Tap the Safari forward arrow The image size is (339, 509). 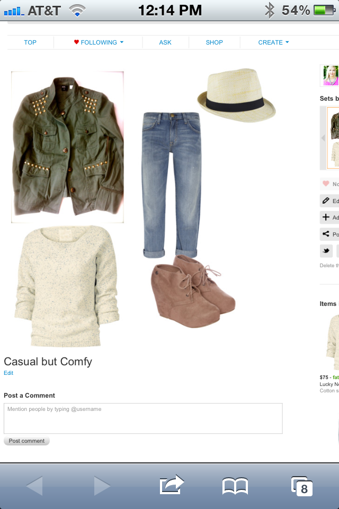pos(102,486)
